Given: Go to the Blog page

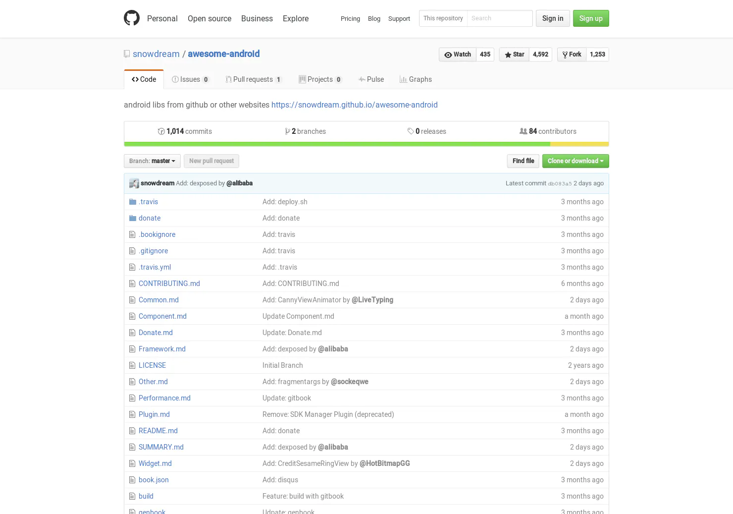Looking at the screenshot, I should click(x=374, y=19).
